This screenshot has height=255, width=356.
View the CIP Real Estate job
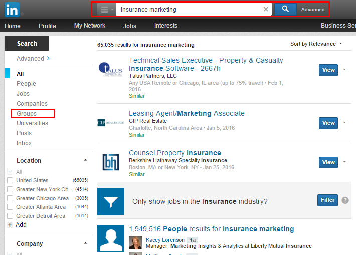coord(328,123)
